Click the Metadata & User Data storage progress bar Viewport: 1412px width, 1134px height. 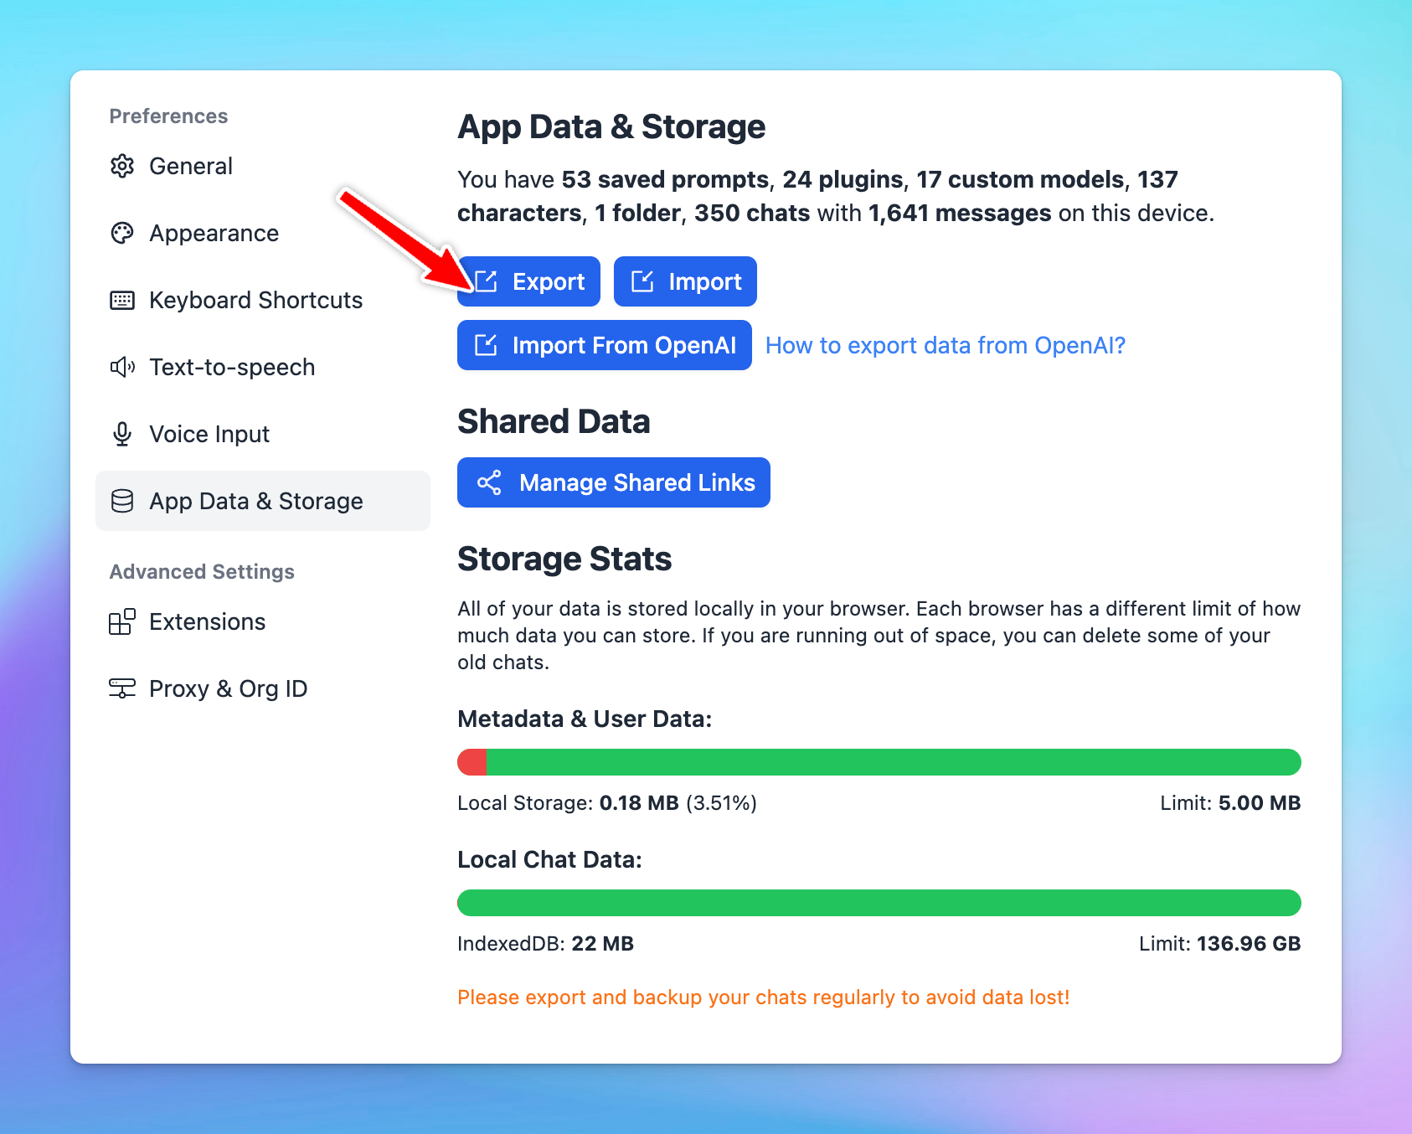[x=878, y=762]
